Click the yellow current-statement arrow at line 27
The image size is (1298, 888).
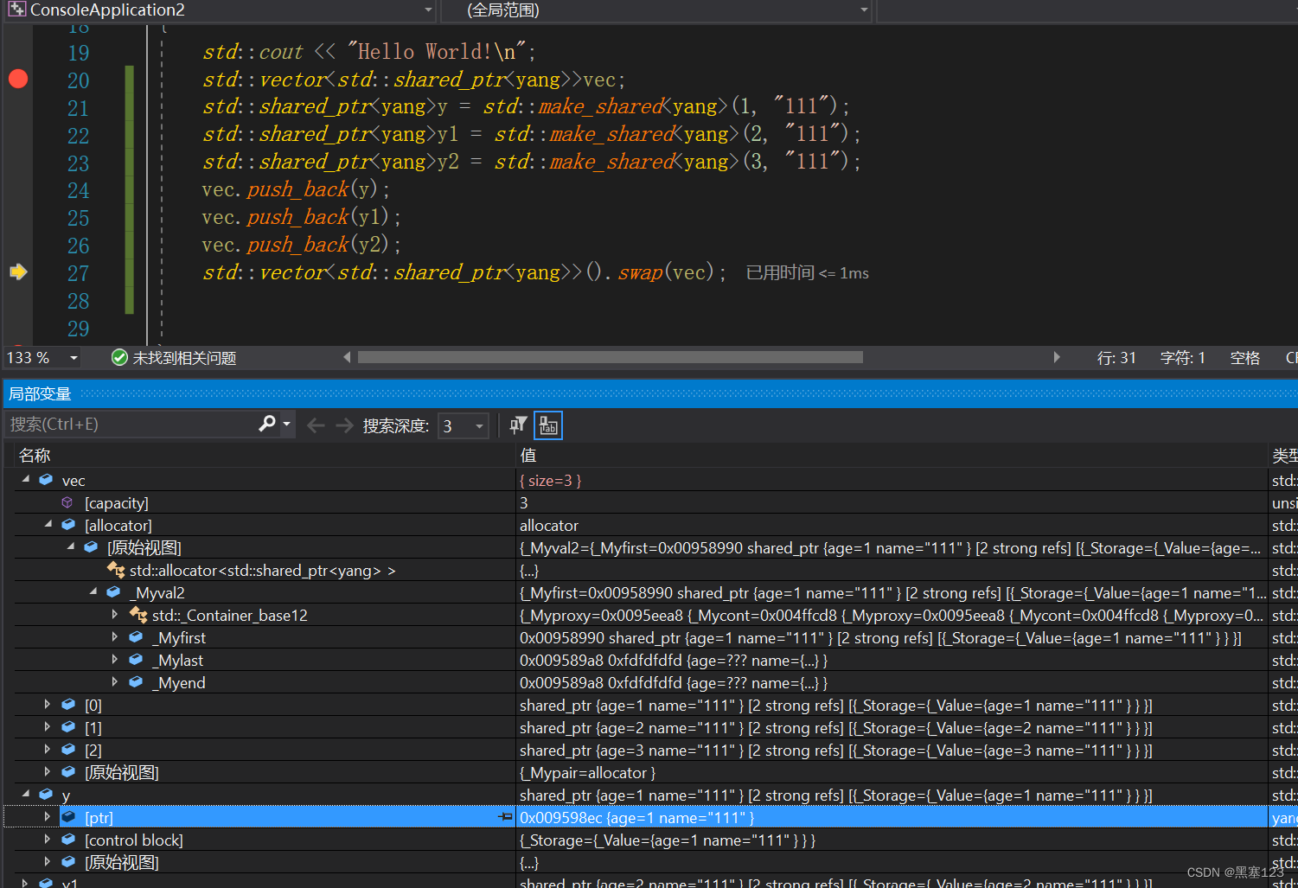(x=18, y=272)
